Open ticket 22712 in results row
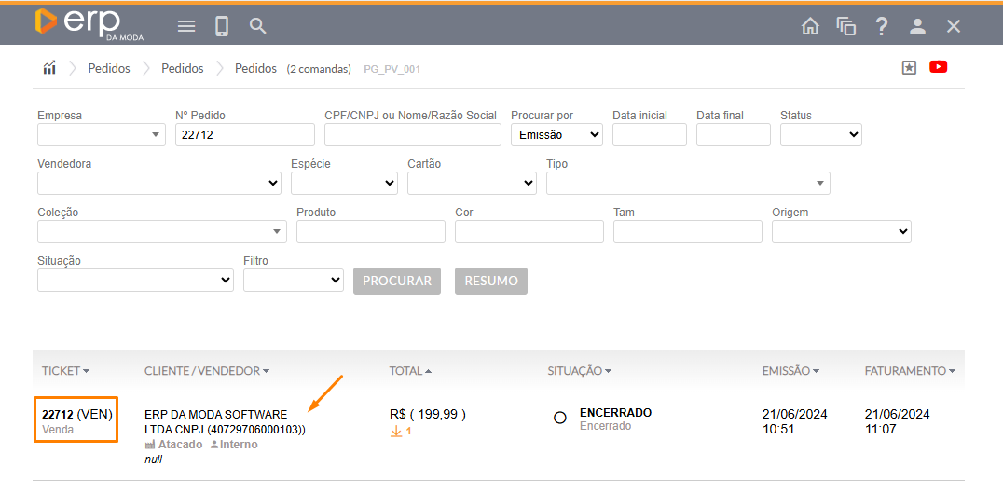1003x481 pixels. click(x=58, y=414)
